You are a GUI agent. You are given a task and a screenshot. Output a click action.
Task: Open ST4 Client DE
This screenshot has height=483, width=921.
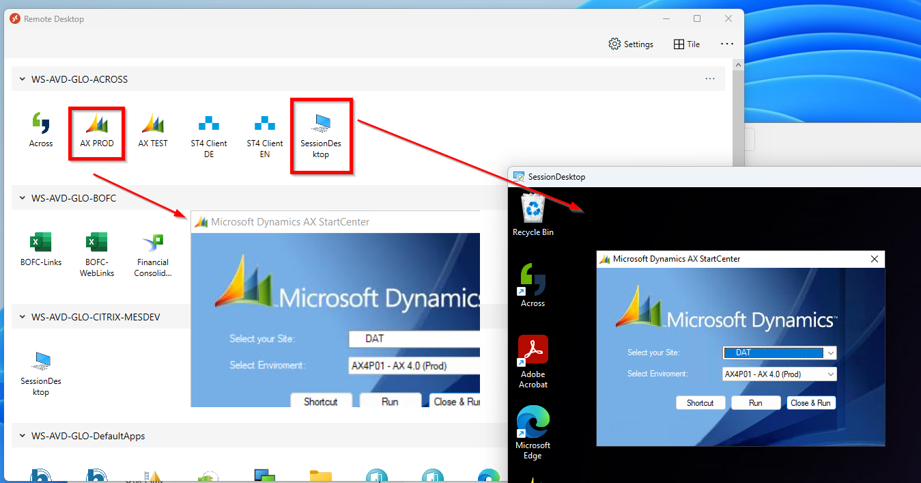click(209, 137)
